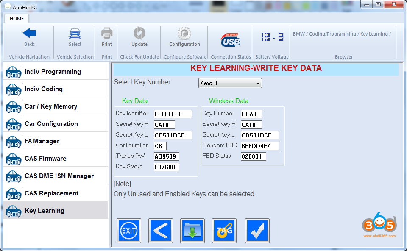Viewport: 407px width, 251px height.
Task: Select Car Configuration in sidebar
Action: pyautogui.click(x=56, y=123)
